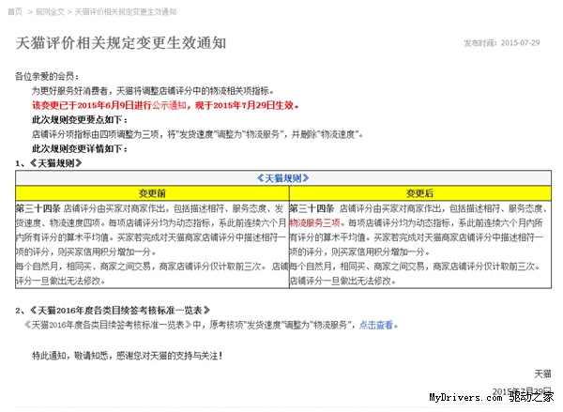Click the yellow 变更前 column header
563x412 pixels.
(x=152, y=193)
